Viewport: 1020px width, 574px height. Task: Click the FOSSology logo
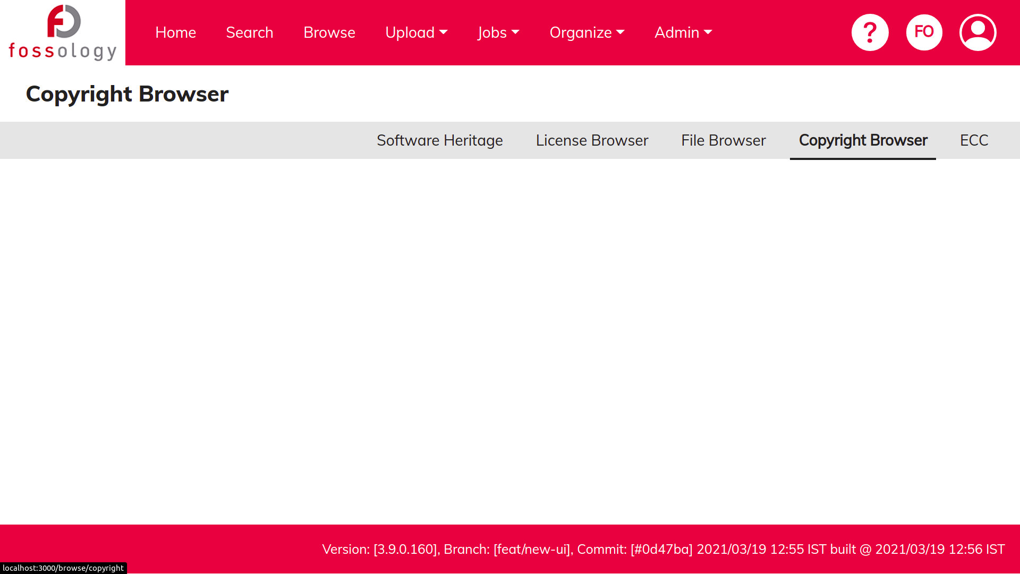pyautogui.click(x=63, y=32)
